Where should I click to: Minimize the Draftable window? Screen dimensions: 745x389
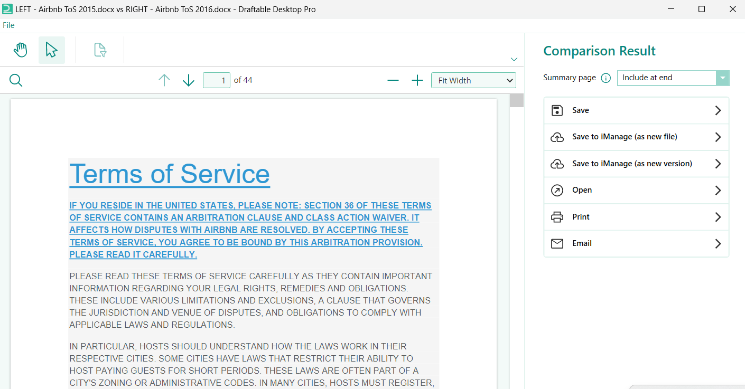pyautogui.click(x=670, y=9)
